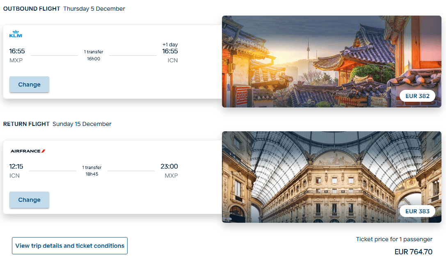446x265 pixels.
Task: Change the return Air France flight
Action: pyautogui.click(x=29, y=200)
